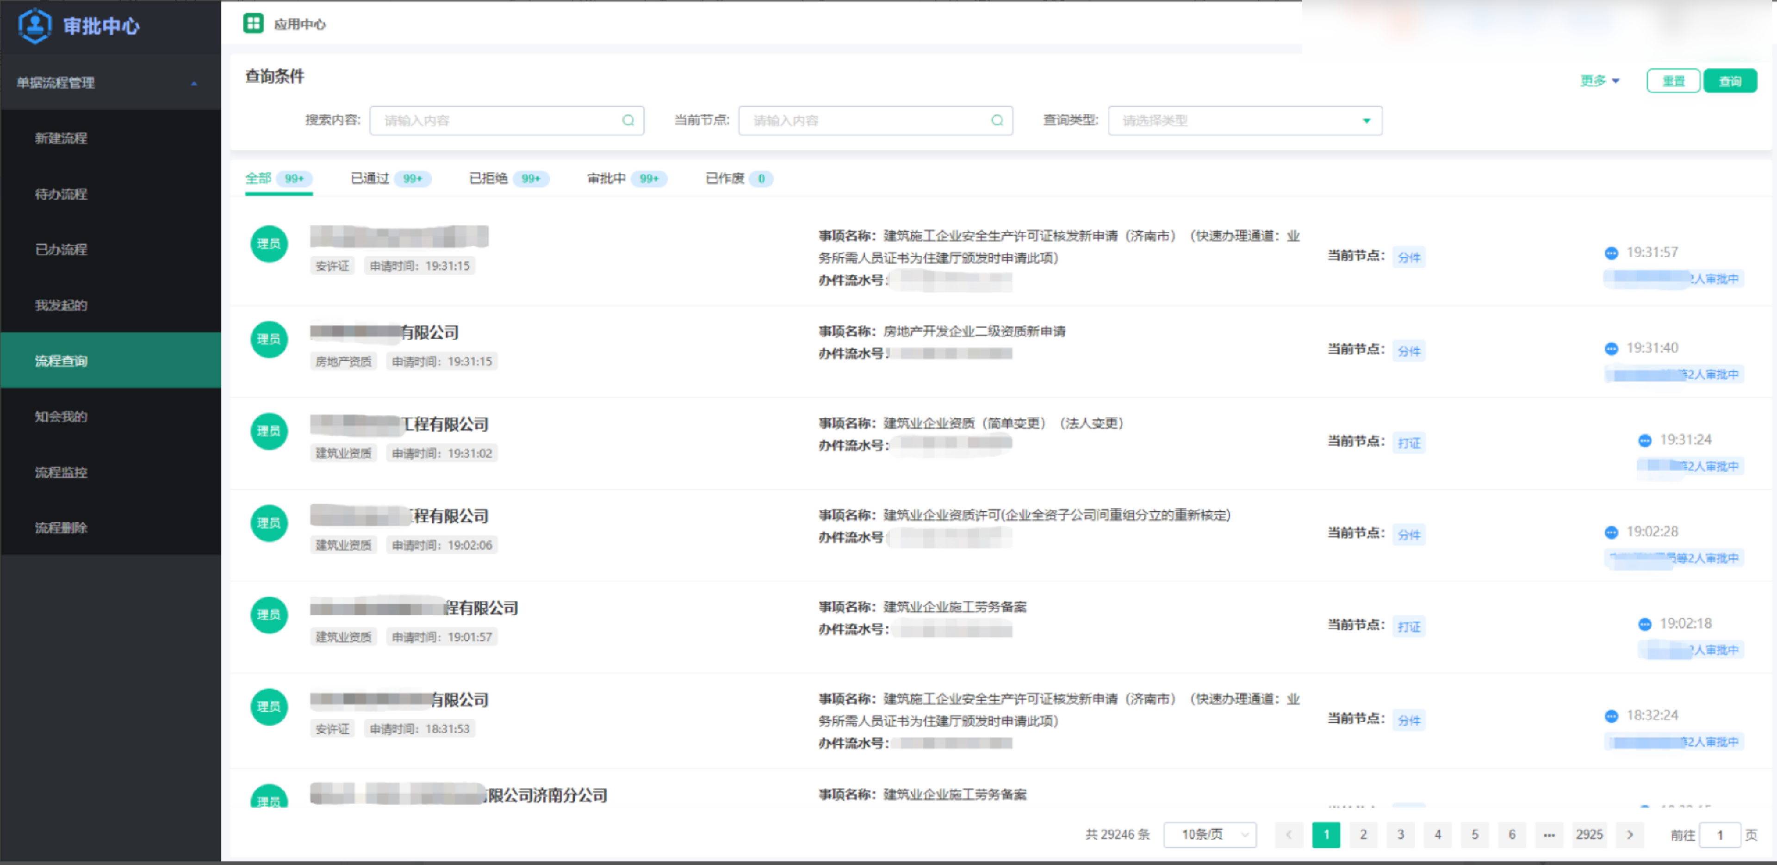Viewport: 1777px width, 865px height.
Task: Click the 查询 button
Action: [1729, 80]
